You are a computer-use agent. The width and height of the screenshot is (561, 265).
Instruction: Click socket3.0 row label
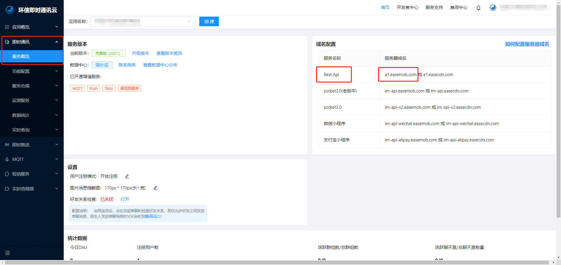click(333, 107)
